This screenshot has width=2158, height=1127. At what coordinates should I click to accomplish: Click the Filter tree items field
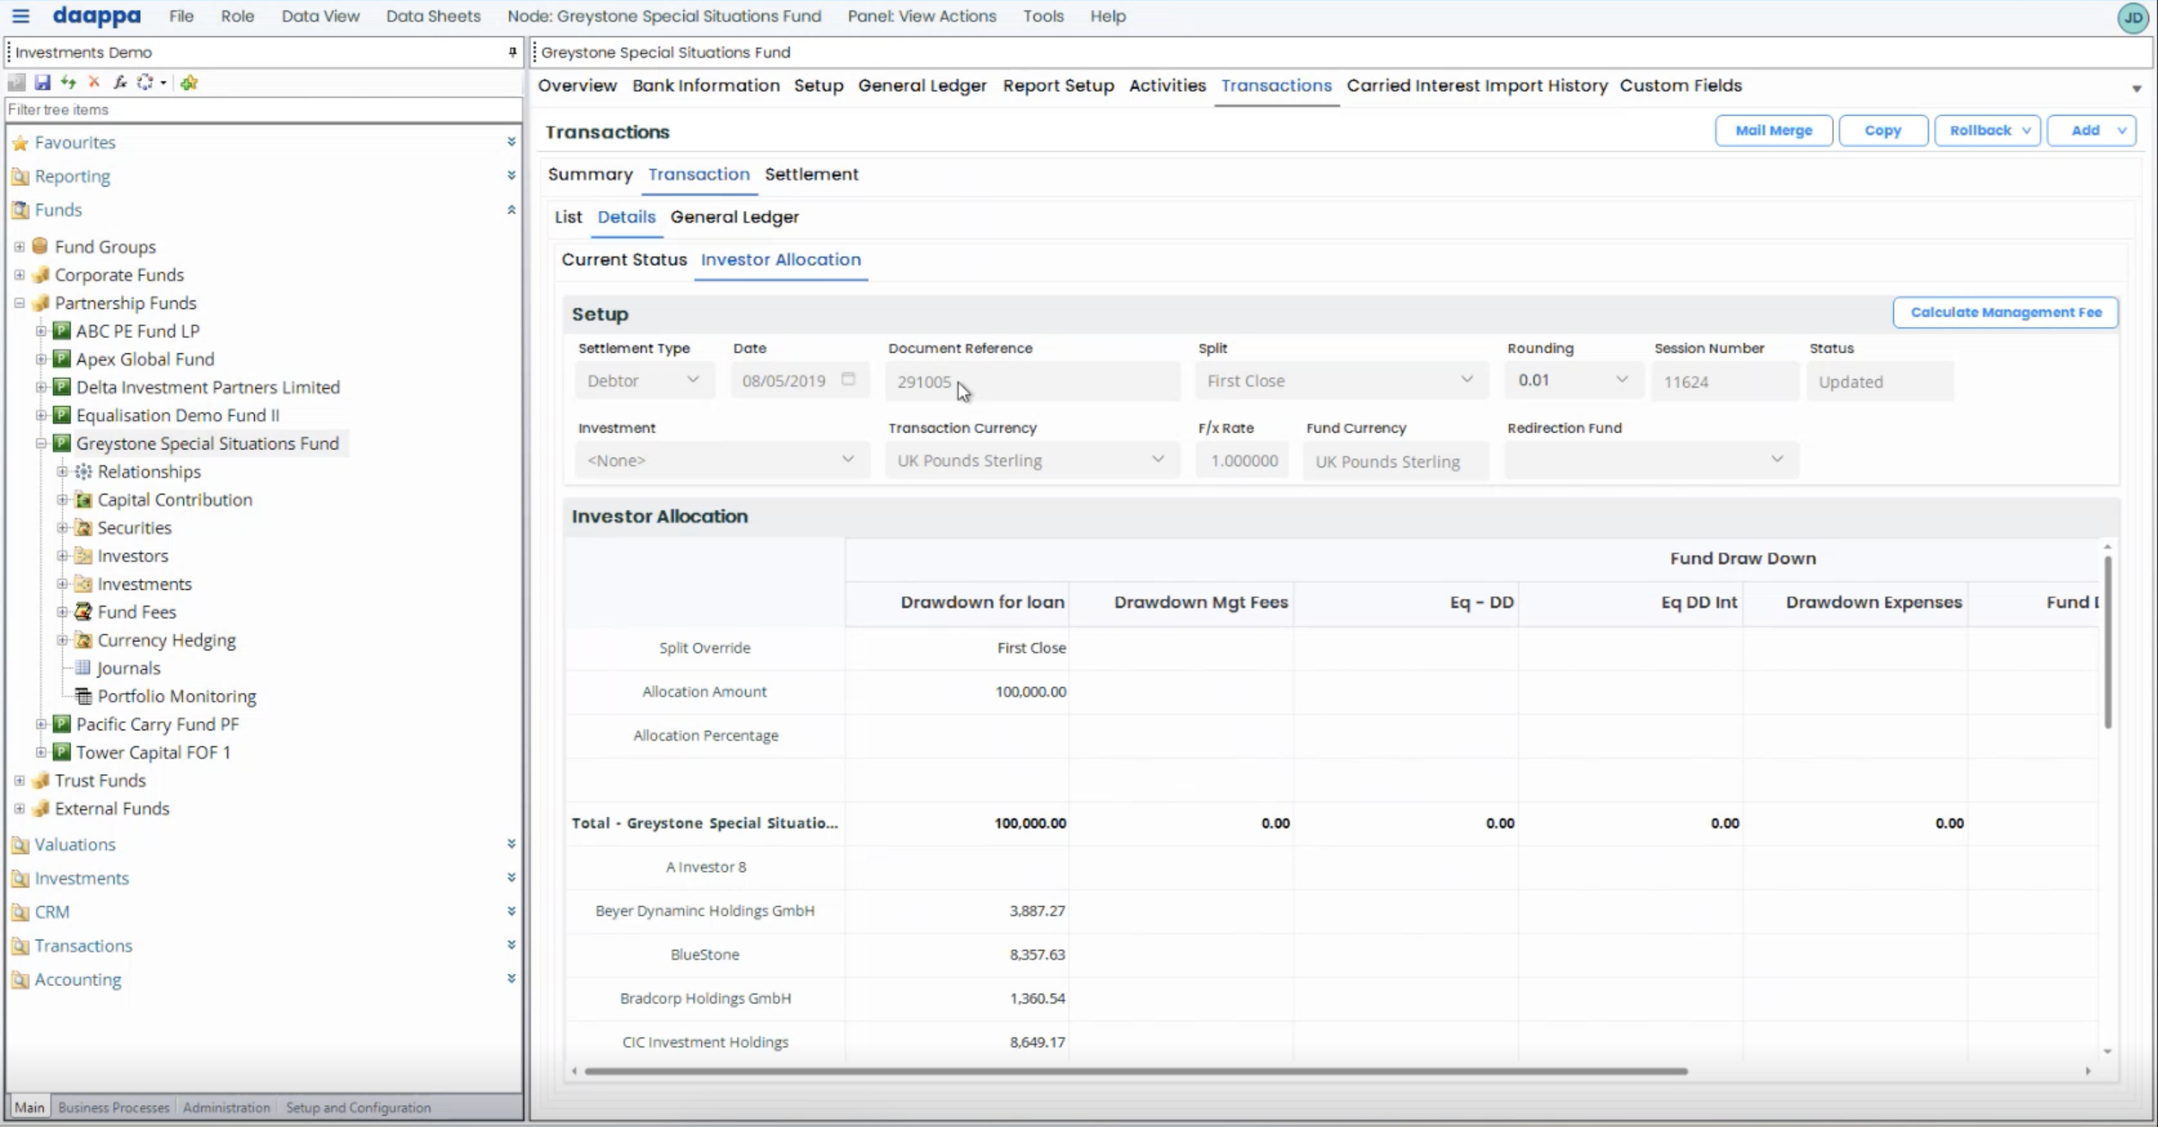263,110
